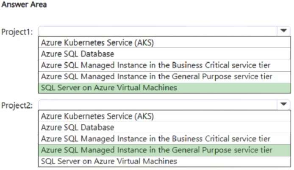
Task: Click the Project2 dropdown arrow
Action: tap(283, 104)
